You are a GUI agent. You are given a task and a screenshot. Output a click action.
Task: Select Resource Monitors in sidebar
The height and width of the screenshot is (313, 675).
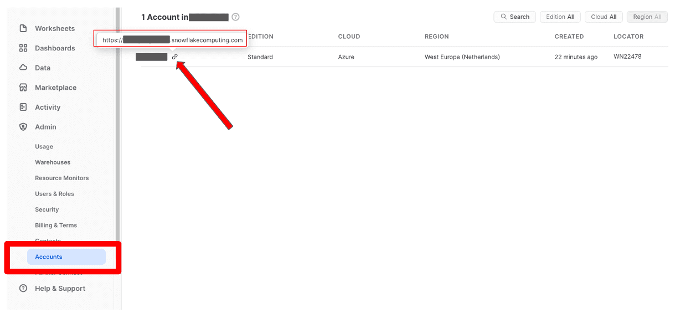61,178
